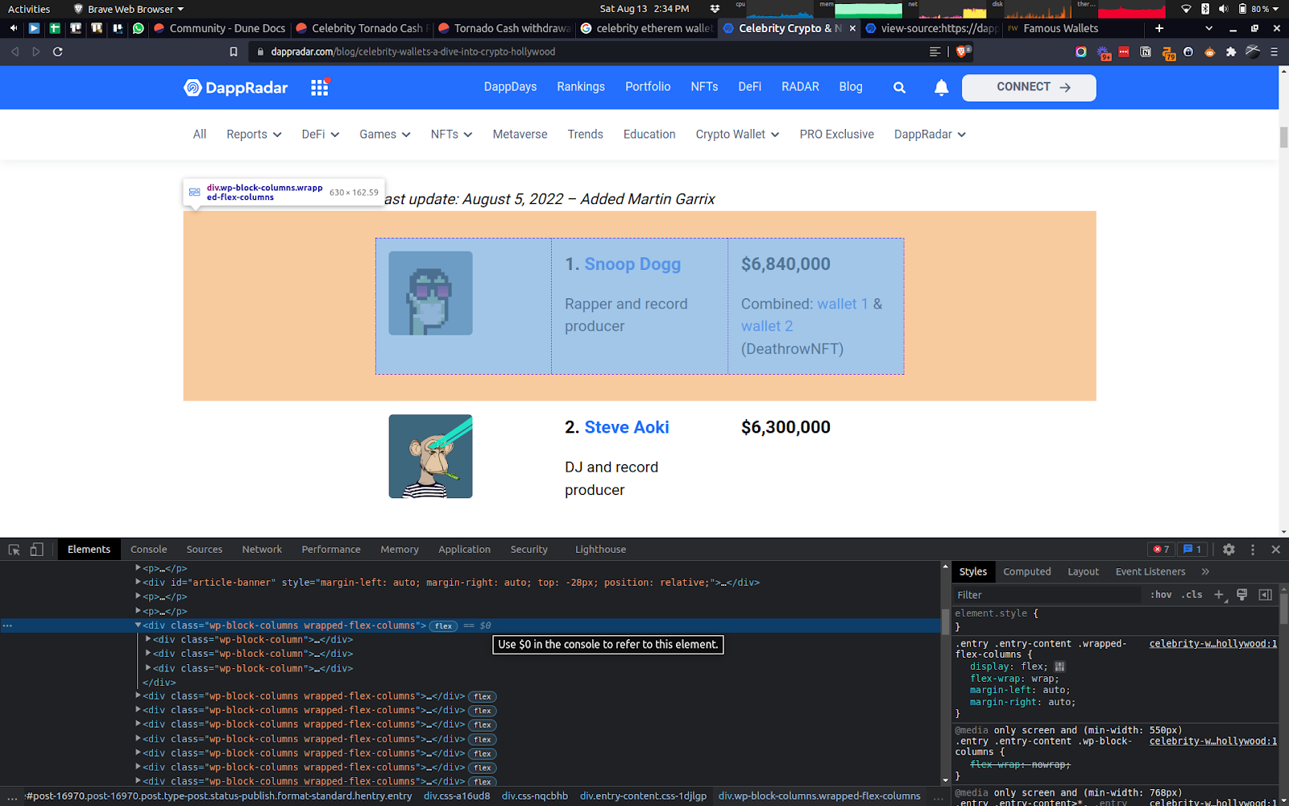The image size is (1289, 806).
Task: Expand the article-banner div node
Action: [x=138, y=582]
